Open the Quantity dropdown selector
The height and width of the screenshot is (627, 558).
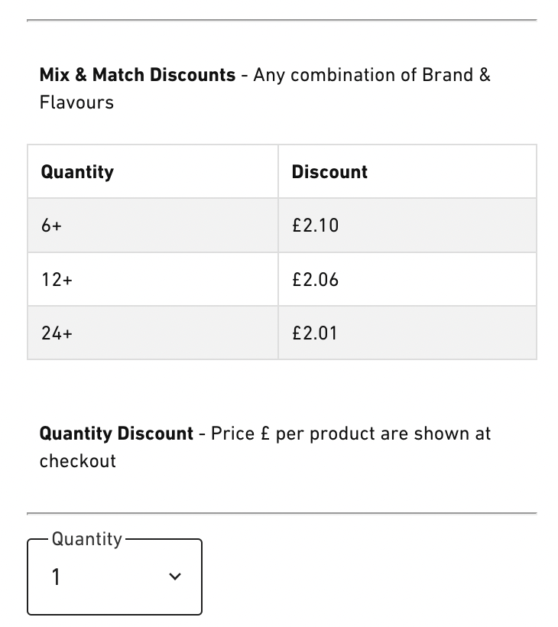pyautogui.click(x=115, y=577)
